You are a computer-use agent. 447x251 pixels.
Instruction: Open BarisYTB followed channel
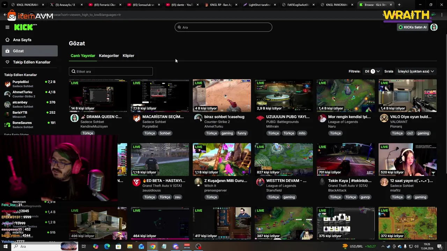(30, 115)
